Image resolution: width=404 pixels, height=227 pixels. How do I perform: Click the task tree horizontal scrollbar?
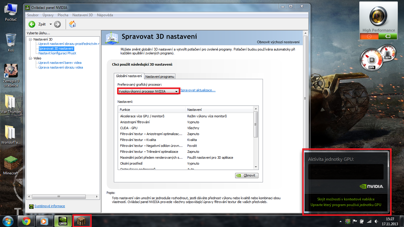tap(63, 197)
